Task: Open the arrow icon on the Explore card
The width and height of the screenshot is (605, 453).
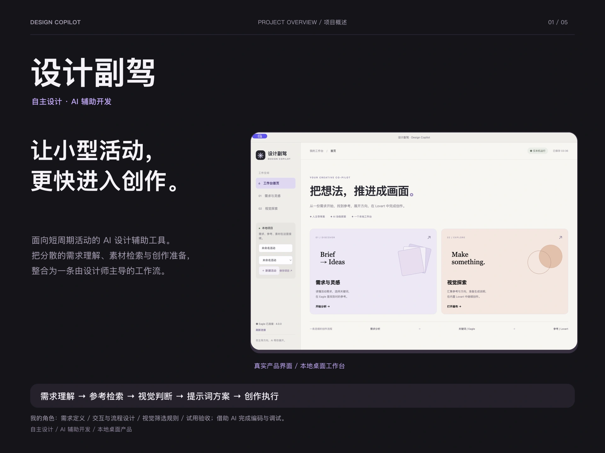Action: 560,238
